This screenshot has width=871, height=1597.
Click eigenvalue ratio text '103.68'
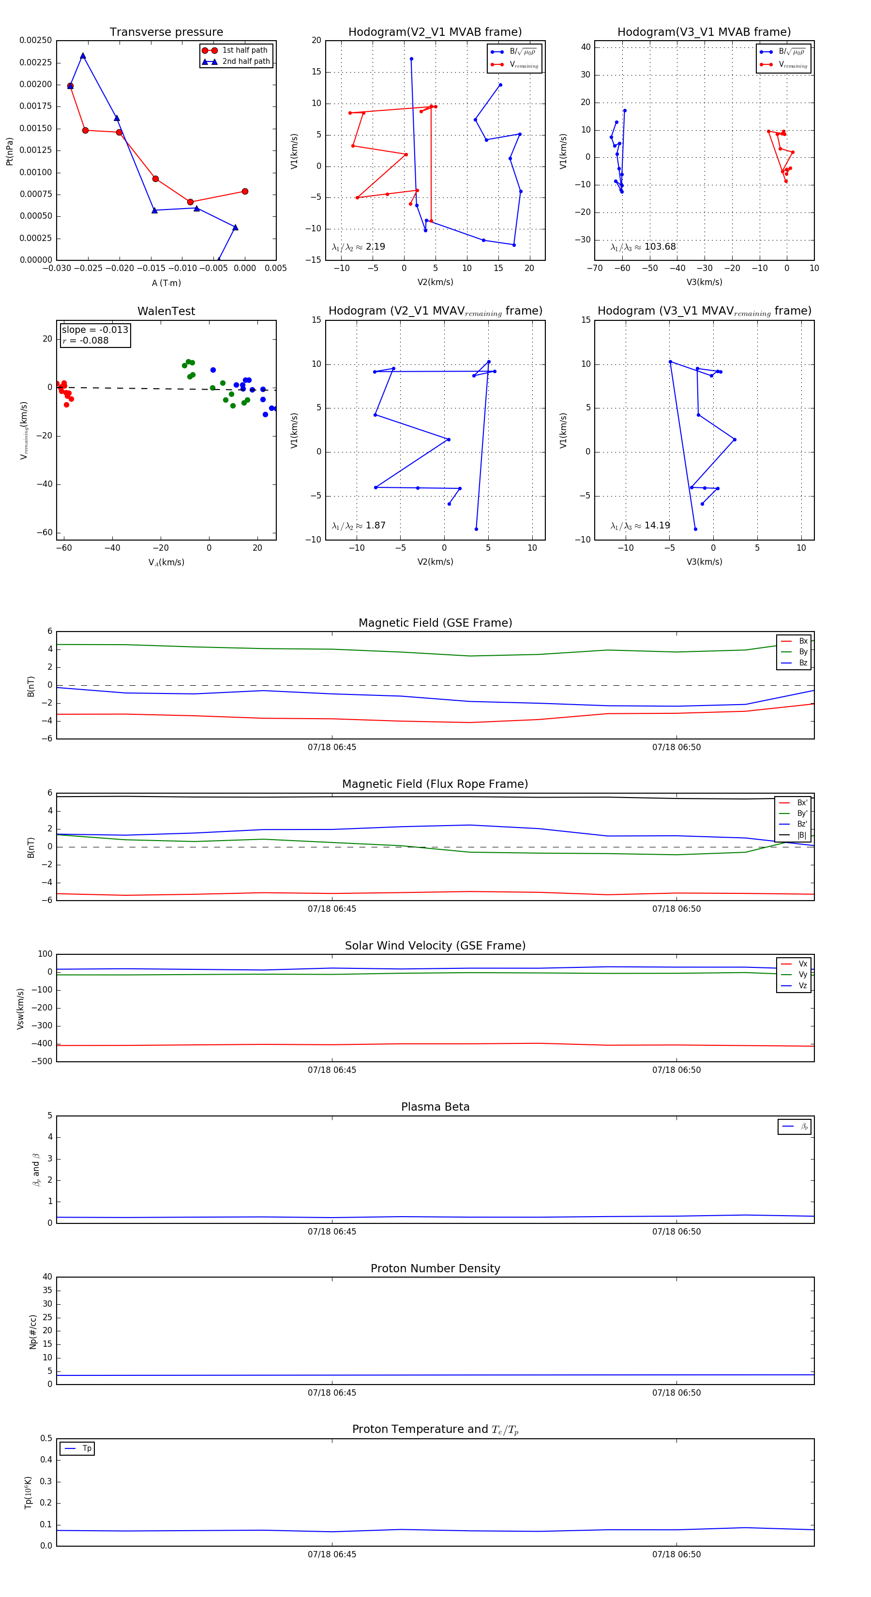[x=660, y=247]
